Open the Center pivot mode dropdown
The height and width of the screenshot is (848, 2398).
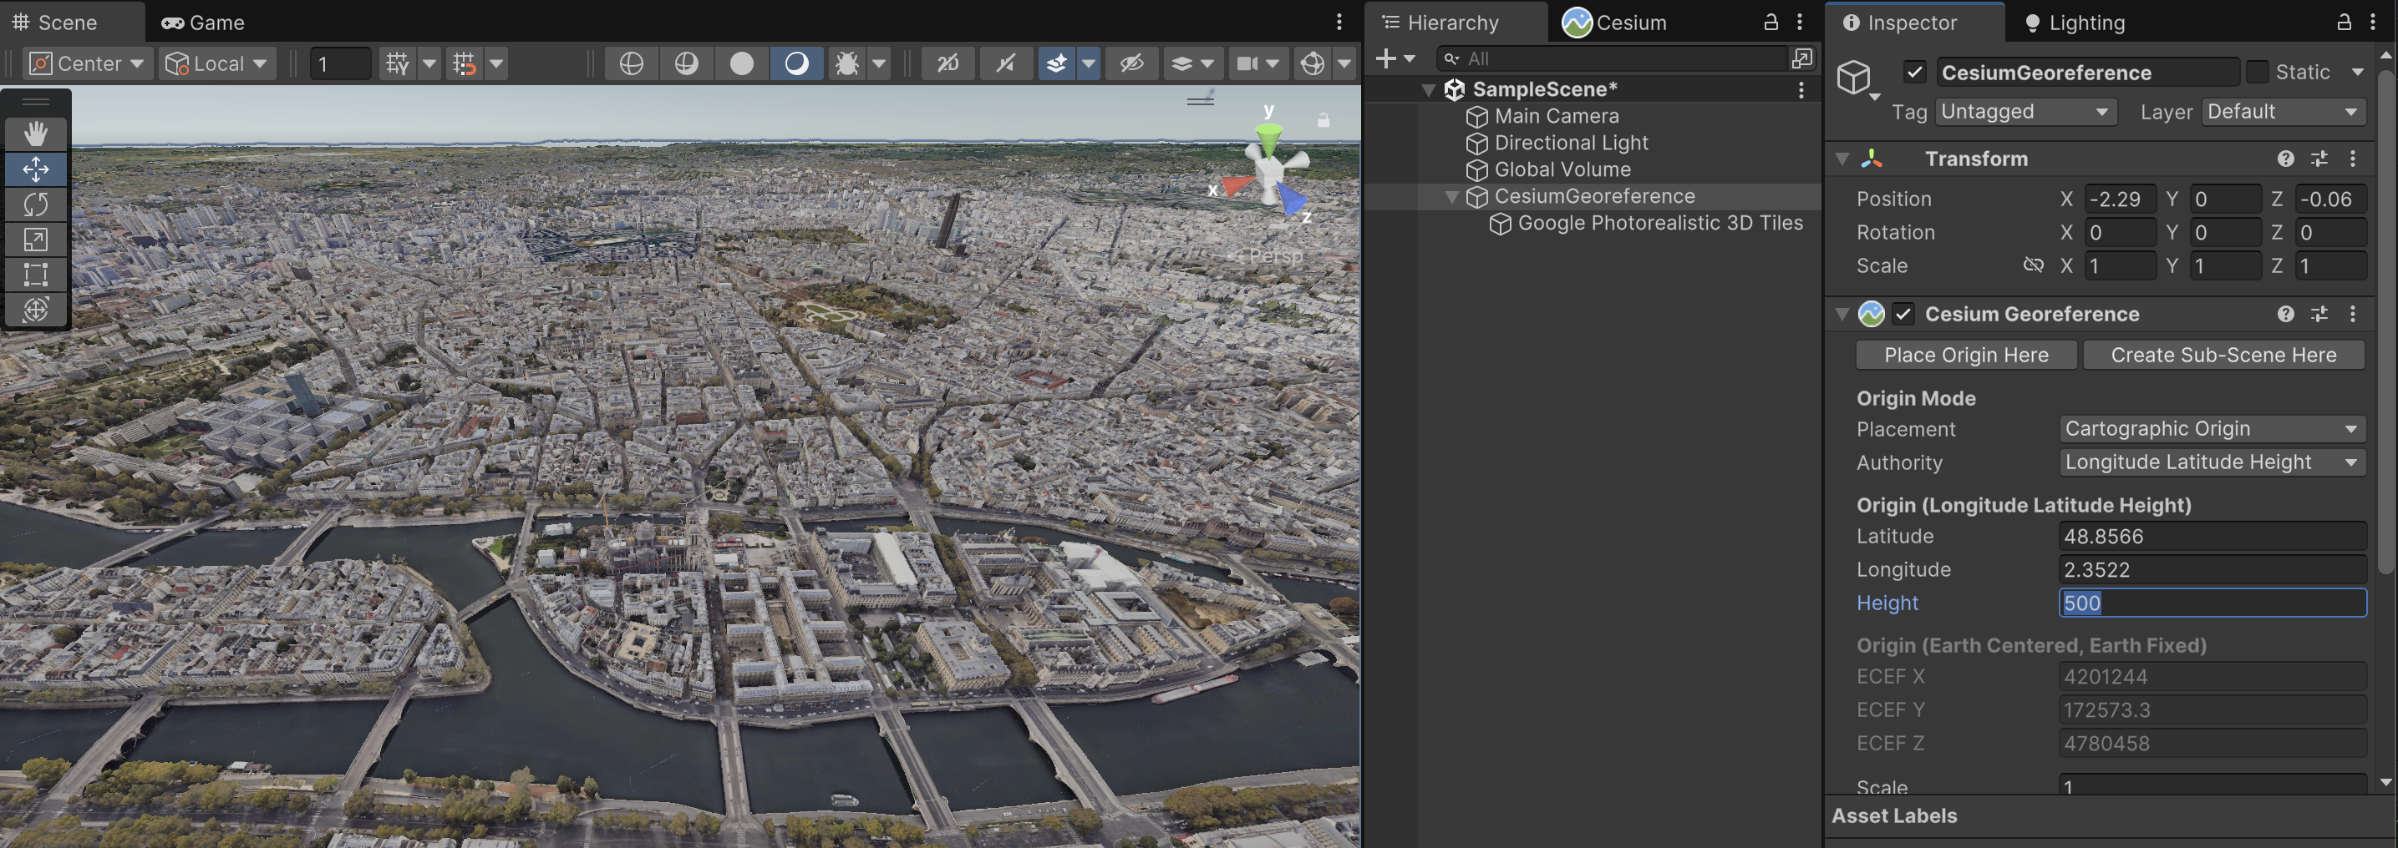click(88, 63)
